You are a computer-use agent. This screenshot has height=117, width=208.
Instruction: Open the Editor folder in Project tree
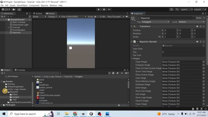pyautogui.click(x=14, y=95)
